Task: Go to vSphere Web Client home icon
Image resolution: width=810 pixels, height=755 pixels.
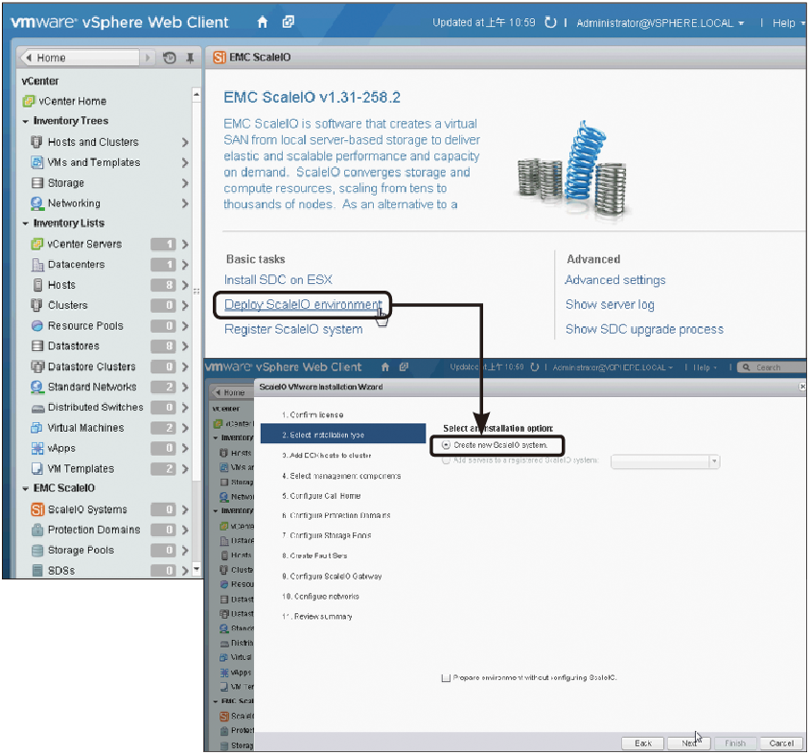Action: pos(263,22)
